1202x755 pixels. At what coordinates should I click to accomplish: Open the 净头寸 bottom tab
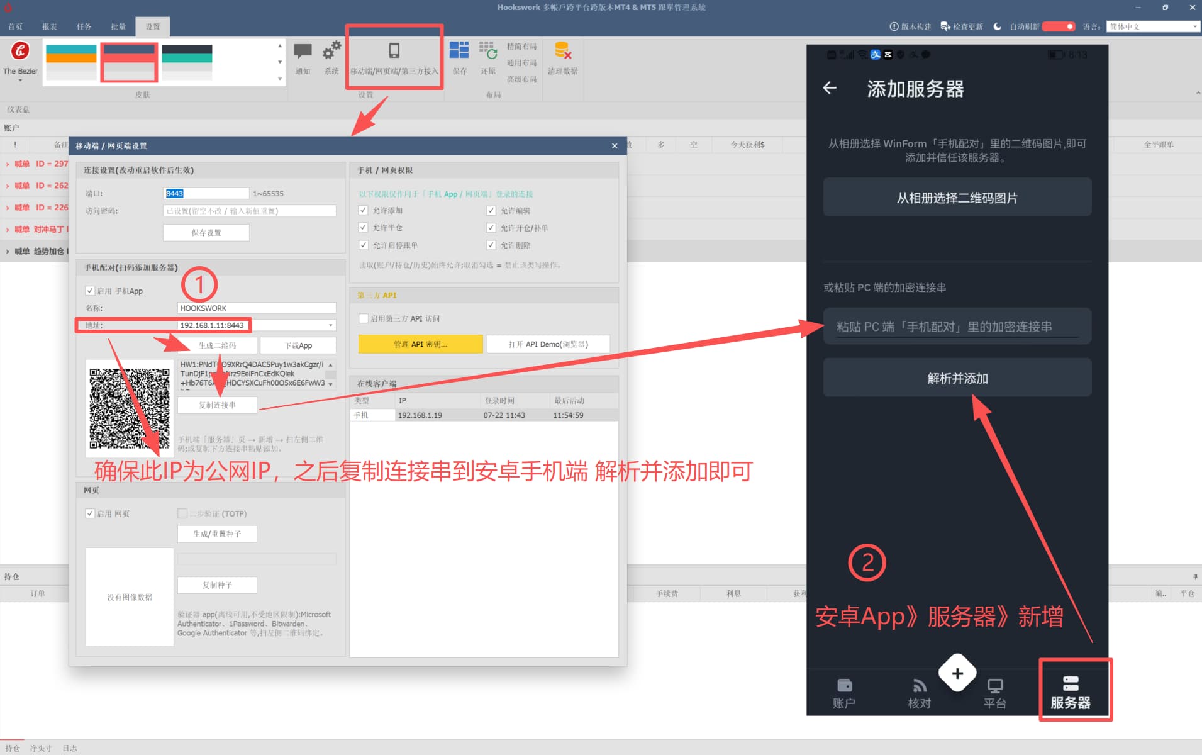(41, 748)
